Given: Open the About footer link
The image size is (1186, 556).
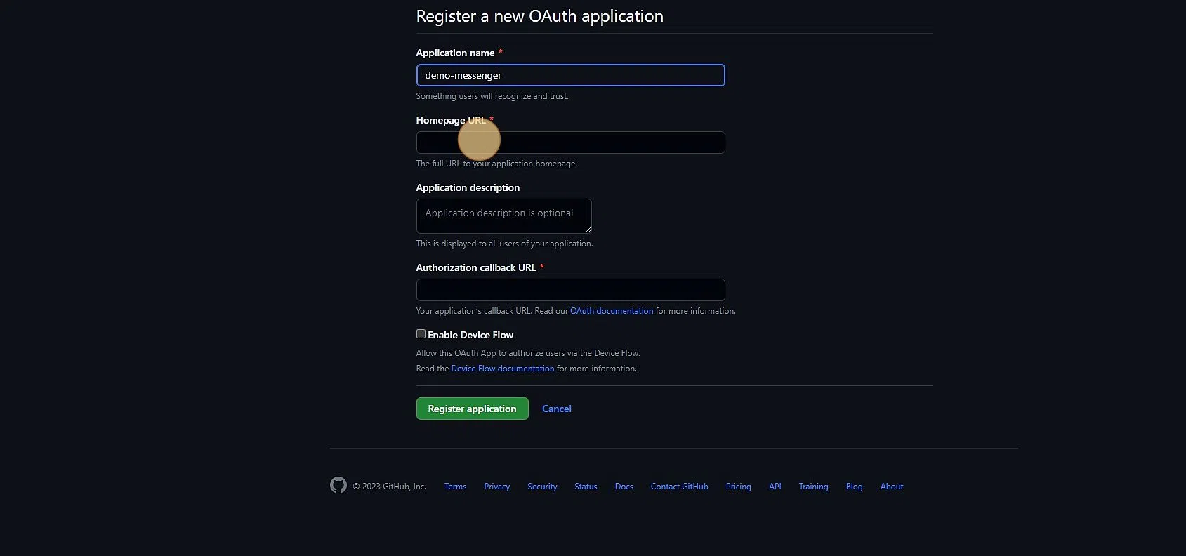Looking at the screenshot, I should click(891, 486).
